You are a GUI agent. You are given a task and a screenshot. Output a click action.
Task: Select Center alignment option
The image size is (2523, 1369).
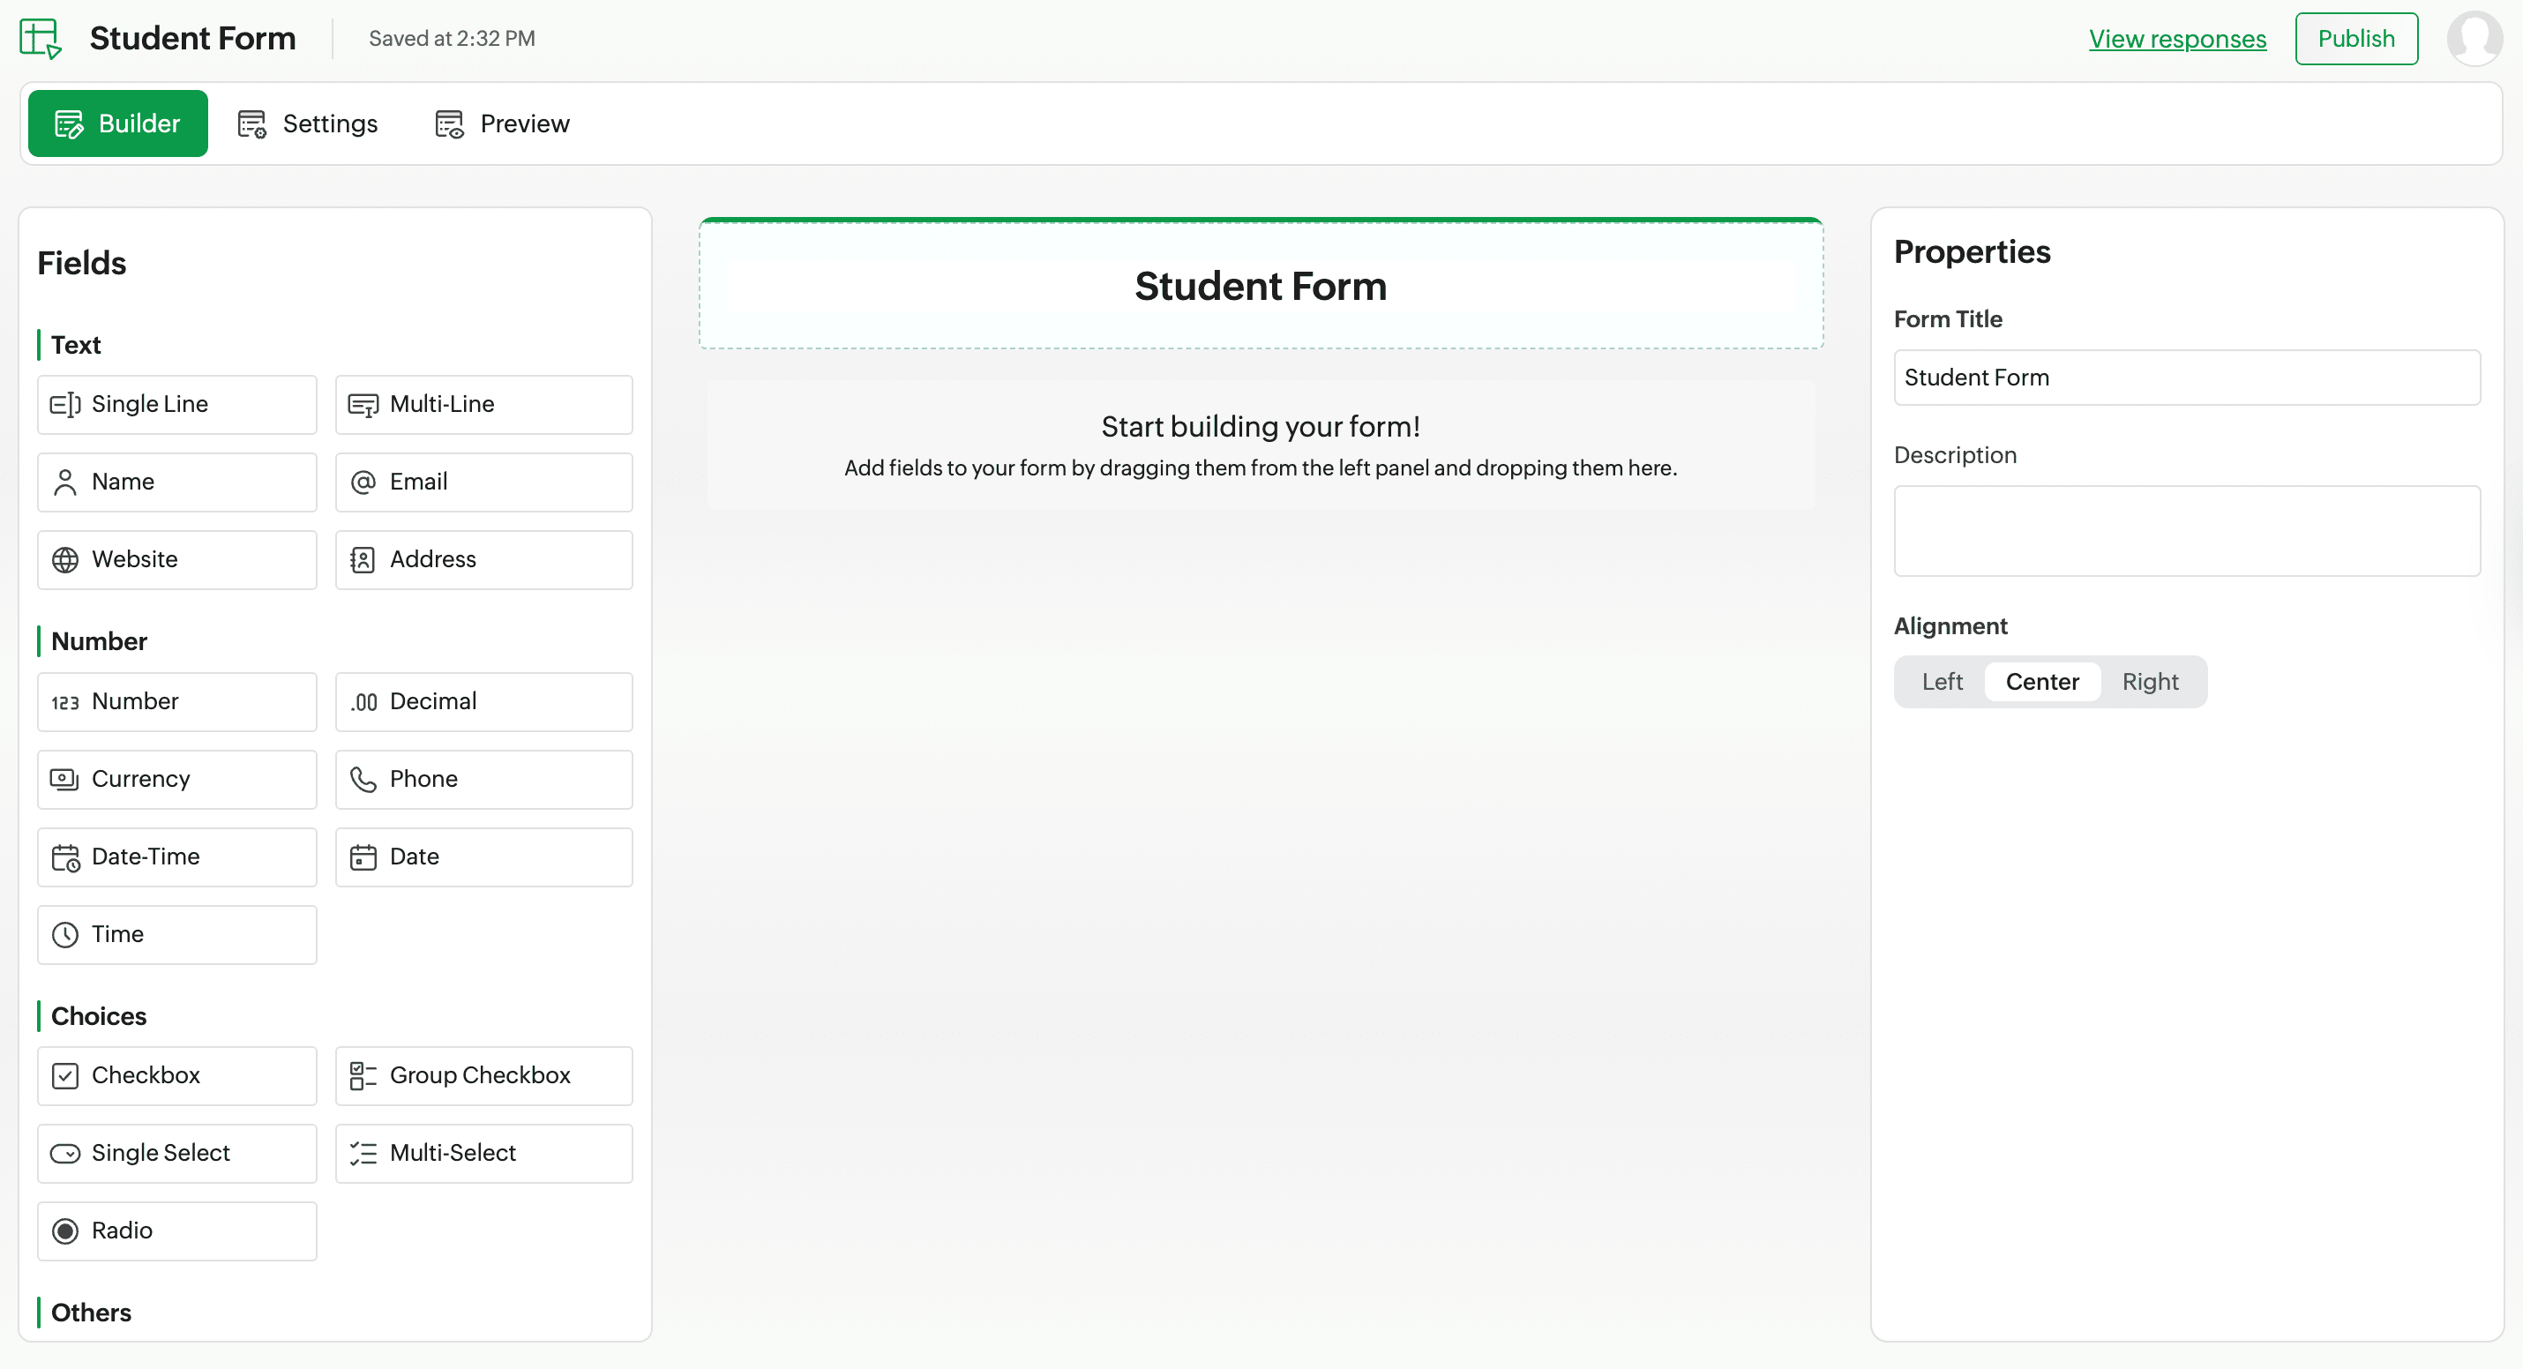2041,682
